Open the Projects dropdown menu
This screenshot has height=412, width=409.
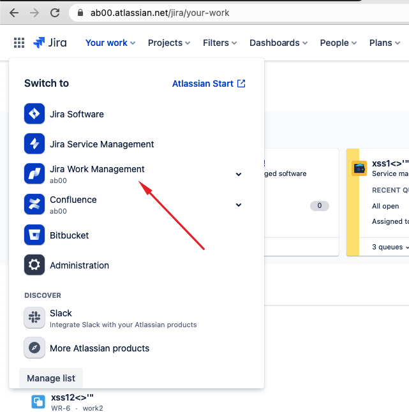[169, 43]
